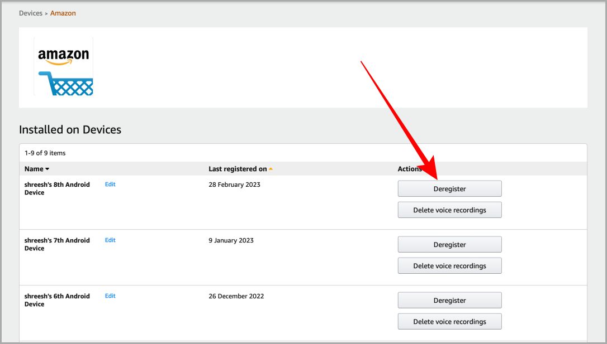The width and height of the screenshot is (607, 344).
Task: Edit the name of shreesh's 6th Android Device
Action: coord(110,295)
